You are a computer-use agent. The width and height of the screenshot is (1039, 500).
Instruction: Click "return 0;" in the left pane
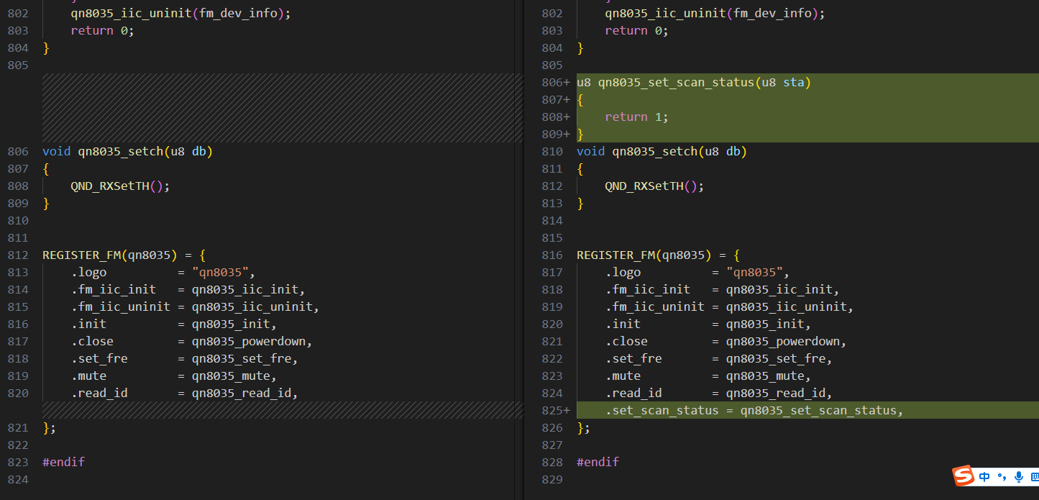(102, 31)
